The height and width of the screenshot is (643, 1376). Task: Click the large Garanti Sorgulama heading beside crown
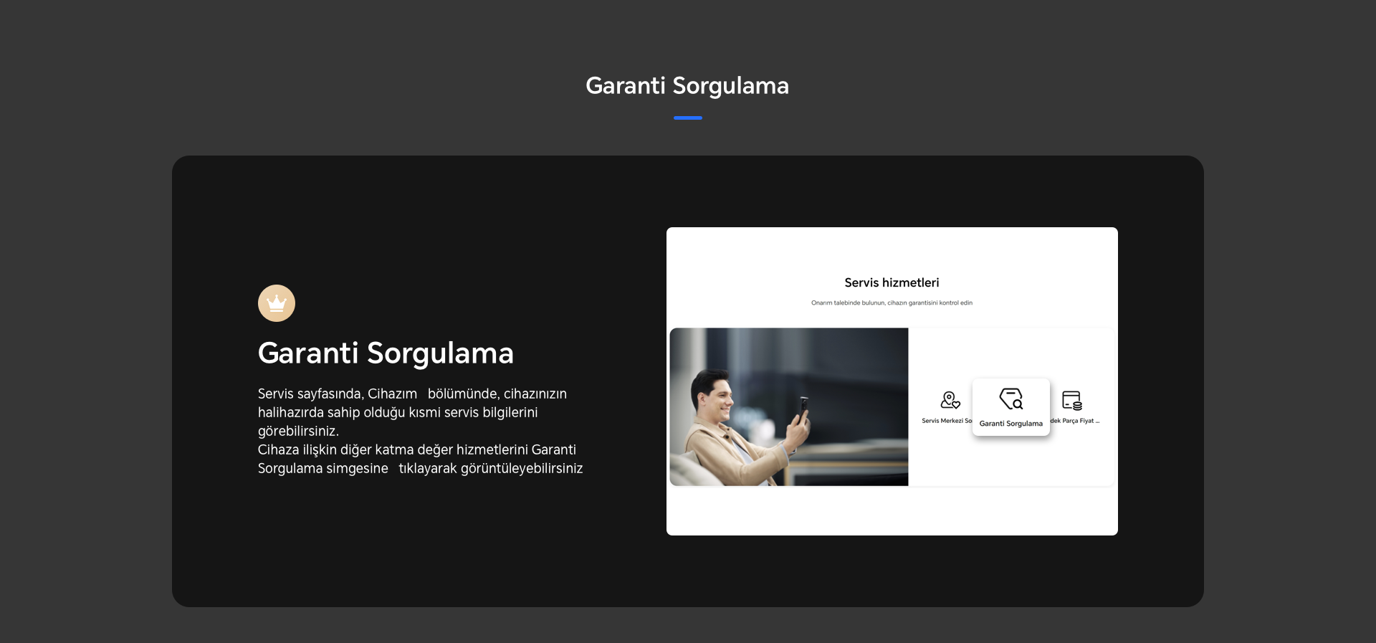(x=386, y=353)
